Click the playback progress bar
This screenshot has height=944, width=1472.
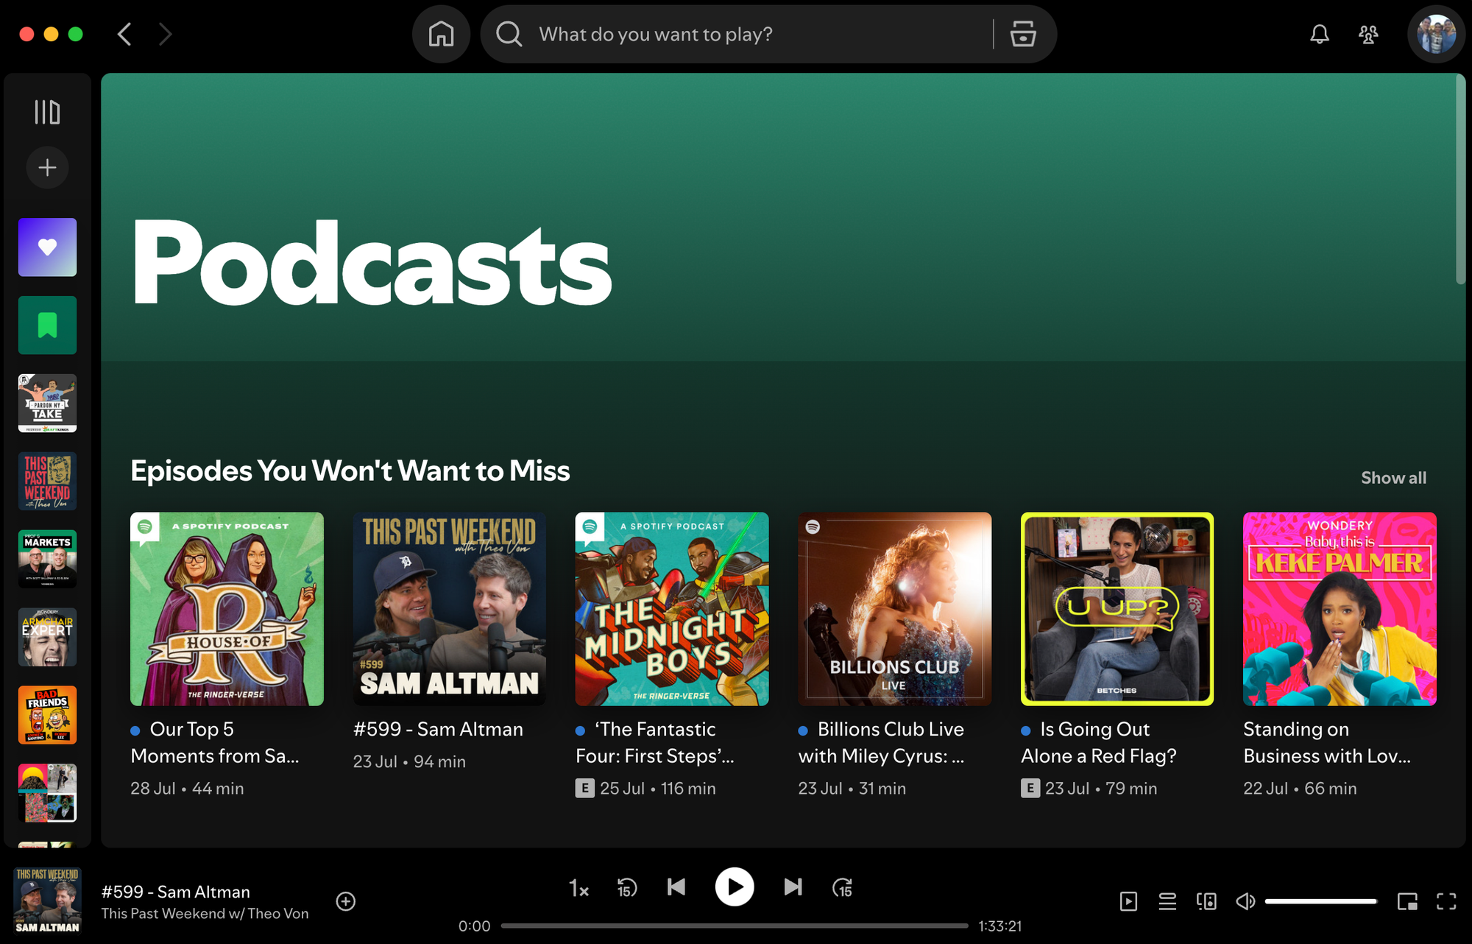(x=735, y=926)
